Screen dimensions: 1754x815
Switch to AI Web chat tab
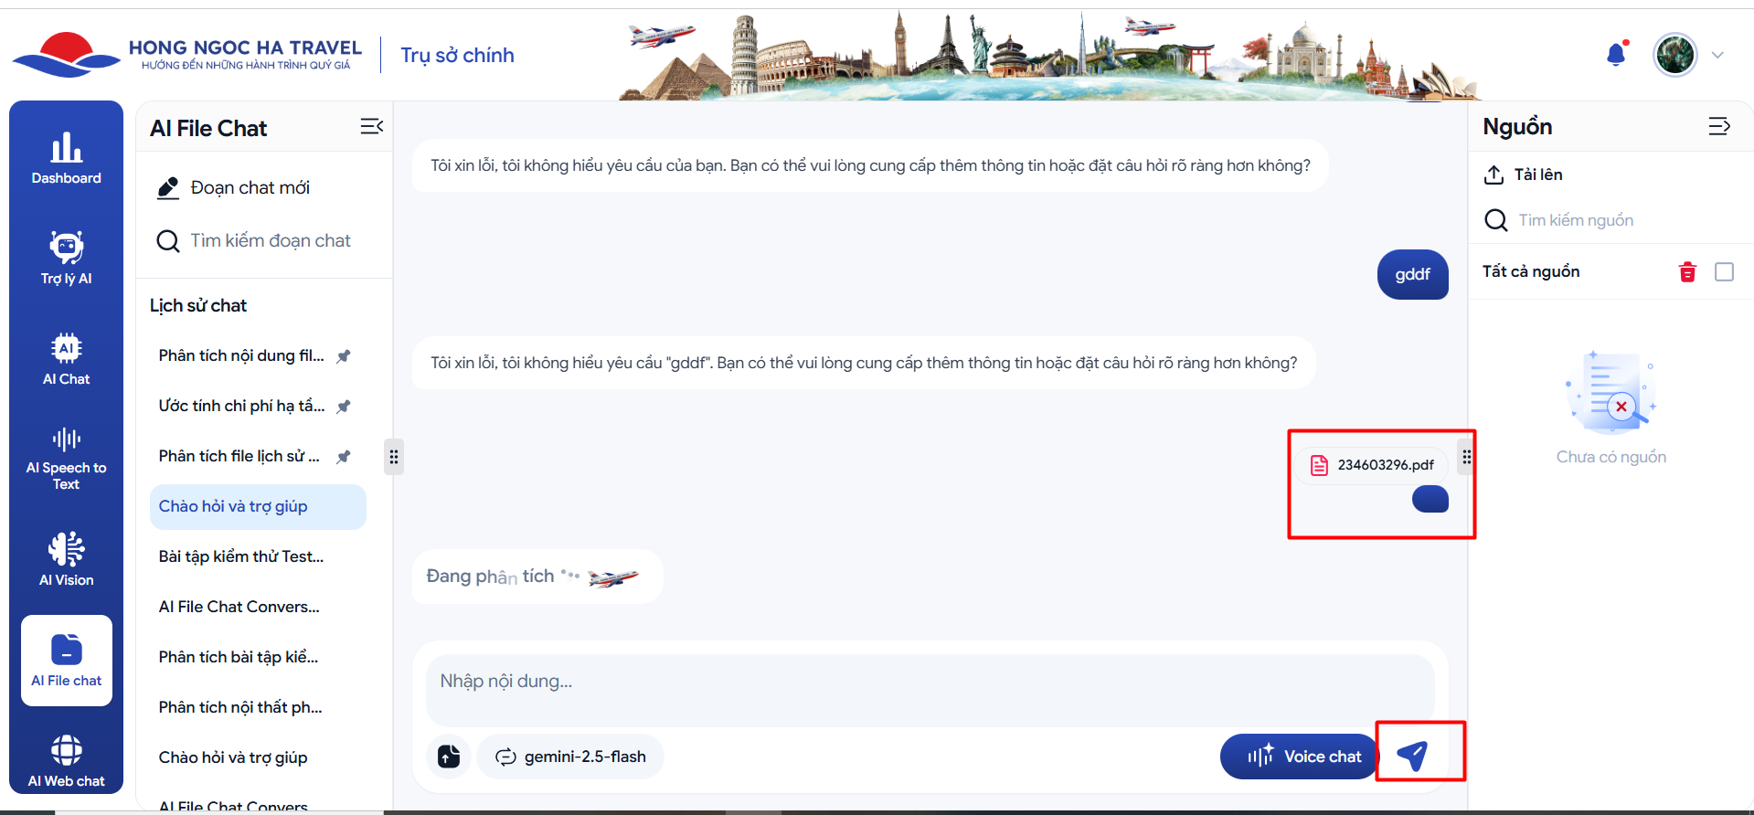[x=66, y=760]
